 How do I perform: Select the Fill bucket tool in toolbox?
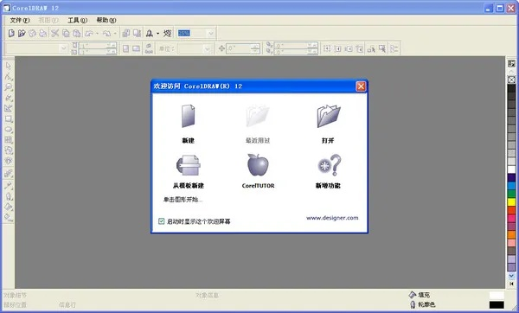tap(9, 207)
